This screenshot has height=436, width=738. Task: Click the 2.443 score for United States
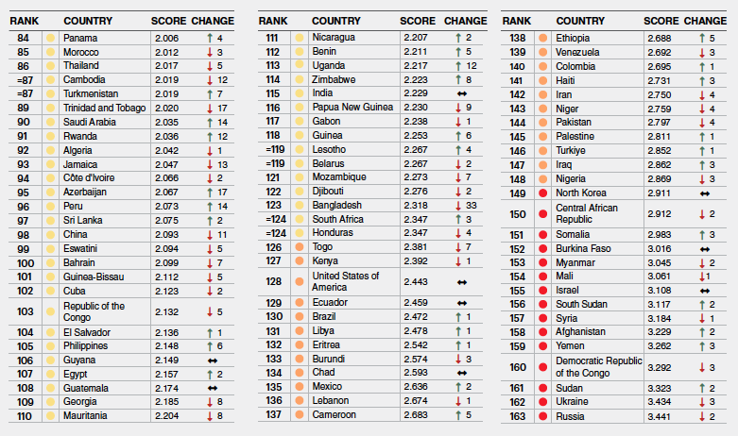tap(417, 282)
